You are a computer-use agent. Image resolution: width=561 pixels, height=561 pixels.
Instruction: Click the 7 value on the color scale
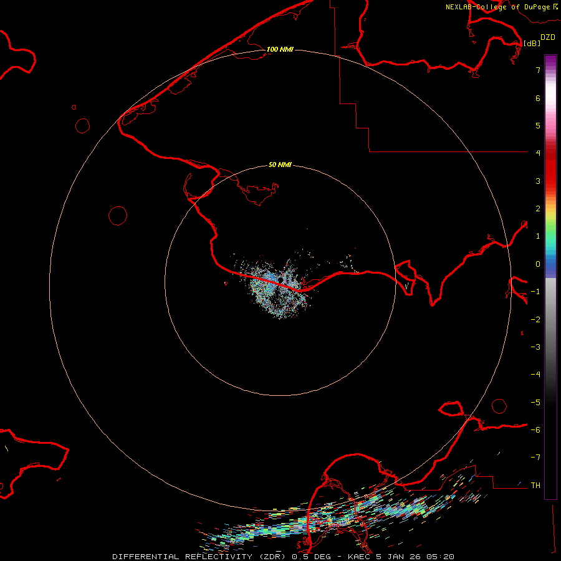click(538, 70)
